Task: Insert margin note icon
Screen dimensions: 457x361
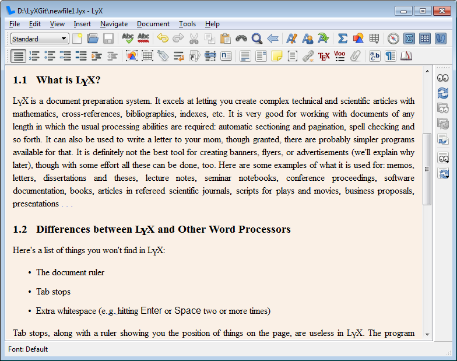Action: [x=261, y=56]
